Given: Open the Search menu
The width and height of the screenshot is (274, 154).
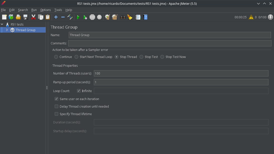Looking at the screenshot, I should coord(23,10).
